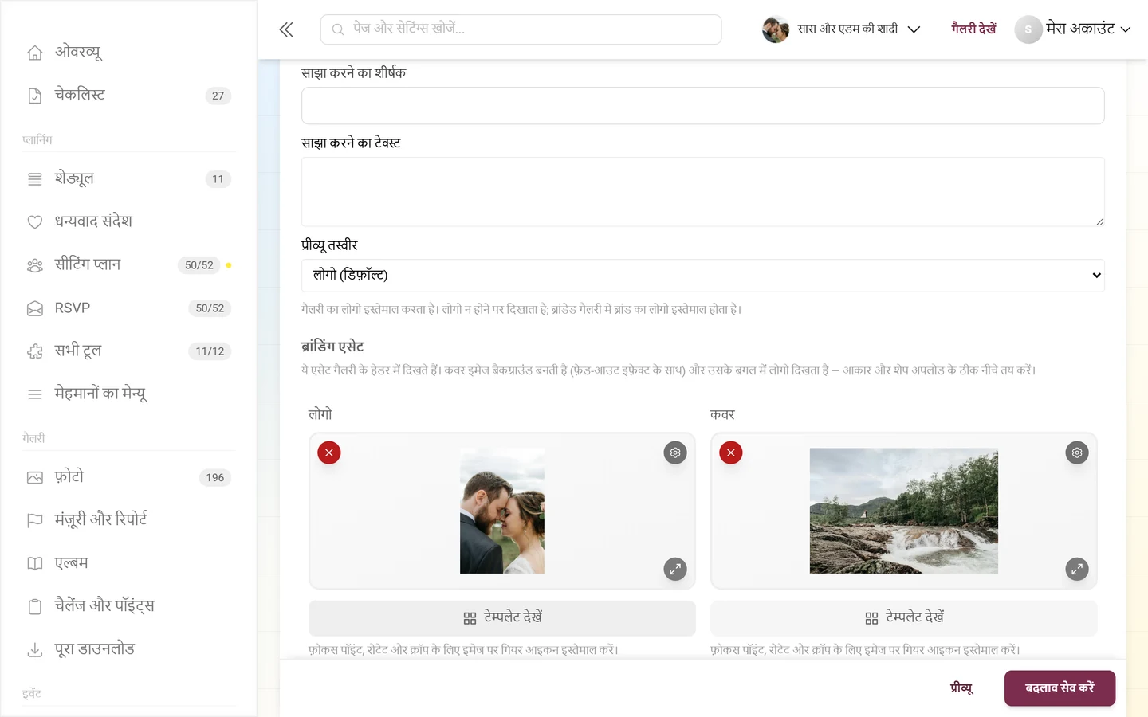This screenshot has height=717, width=1148.
Task: Click the page and settings search box
Action: tap(521, 29)
